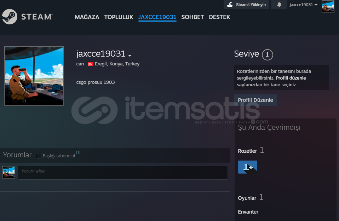Open the MAĞAZA menu

87,17
